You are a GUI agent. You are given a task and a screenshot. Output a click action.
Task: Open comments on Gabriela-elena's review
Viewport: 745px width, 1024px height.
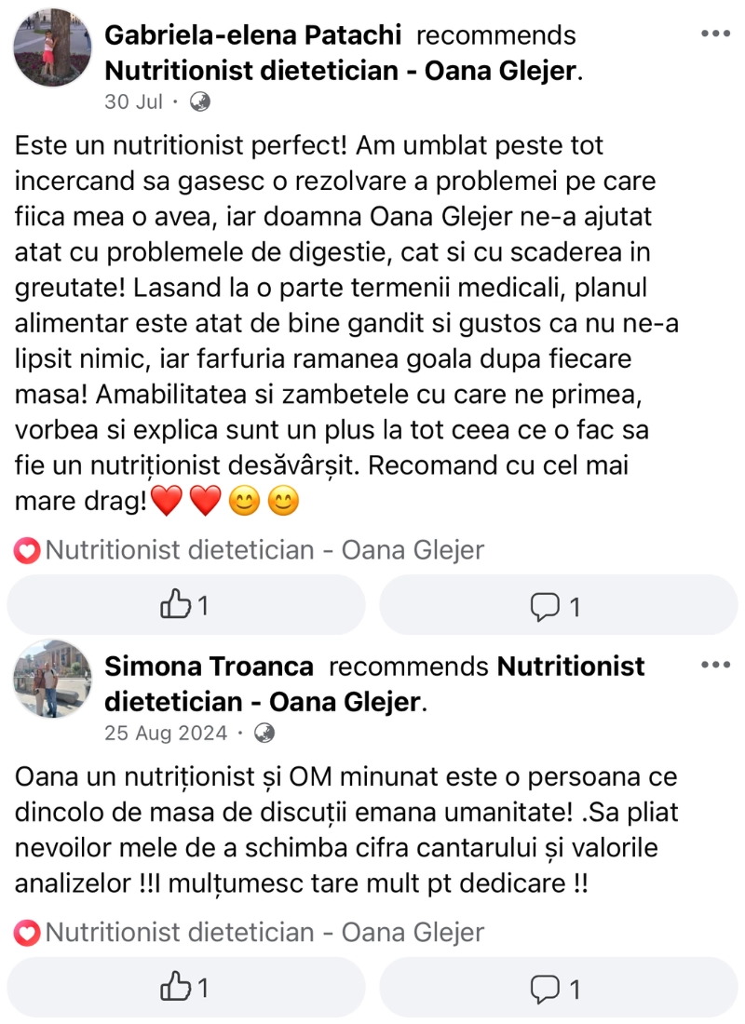[x=556, y=606]
